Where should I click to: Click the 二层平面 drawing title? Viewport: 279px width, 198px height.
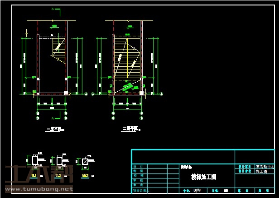click(129, 129)
